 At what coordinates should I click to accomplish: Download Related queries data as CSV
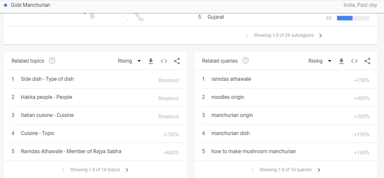click(x=342, y=61)
